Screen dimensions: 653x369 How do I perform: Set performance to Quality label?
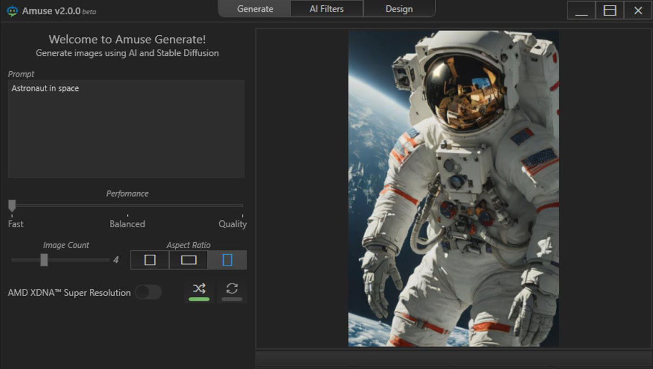click(232, 224)
